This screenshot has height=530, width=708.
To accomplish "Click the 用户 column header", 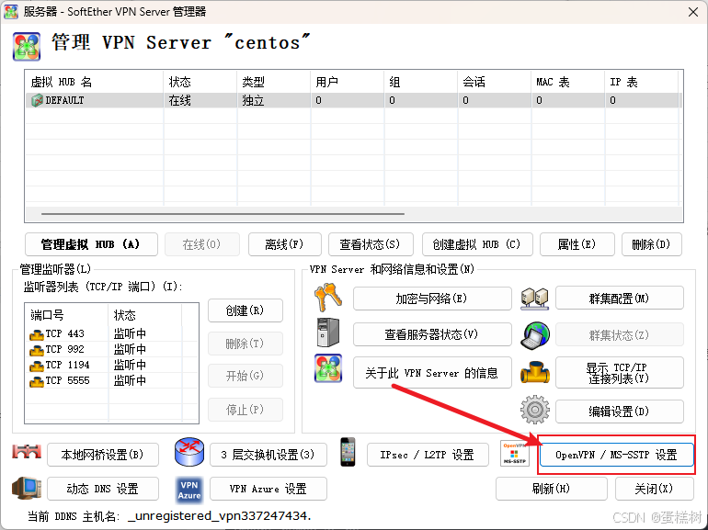I will click(348, 82).
